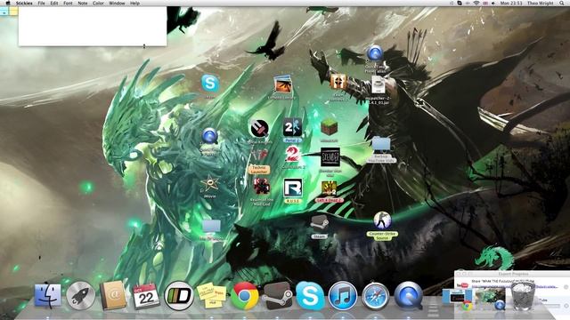This screenshot has height=320, width=570.
Task: Click the volume icon in menu bar
Action: 493,4
